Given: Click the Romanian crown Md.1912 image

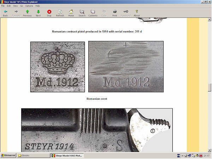Looking at the screenshot, I should click(58, 67).
